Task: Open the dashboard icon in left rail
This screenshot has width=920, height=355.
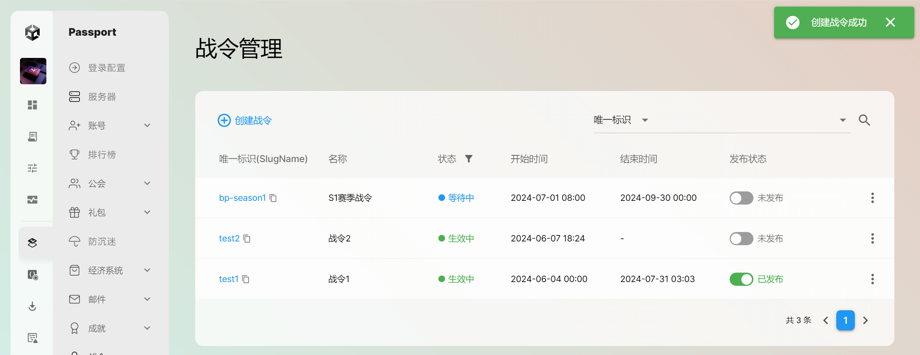Action: tap(32, 105)
